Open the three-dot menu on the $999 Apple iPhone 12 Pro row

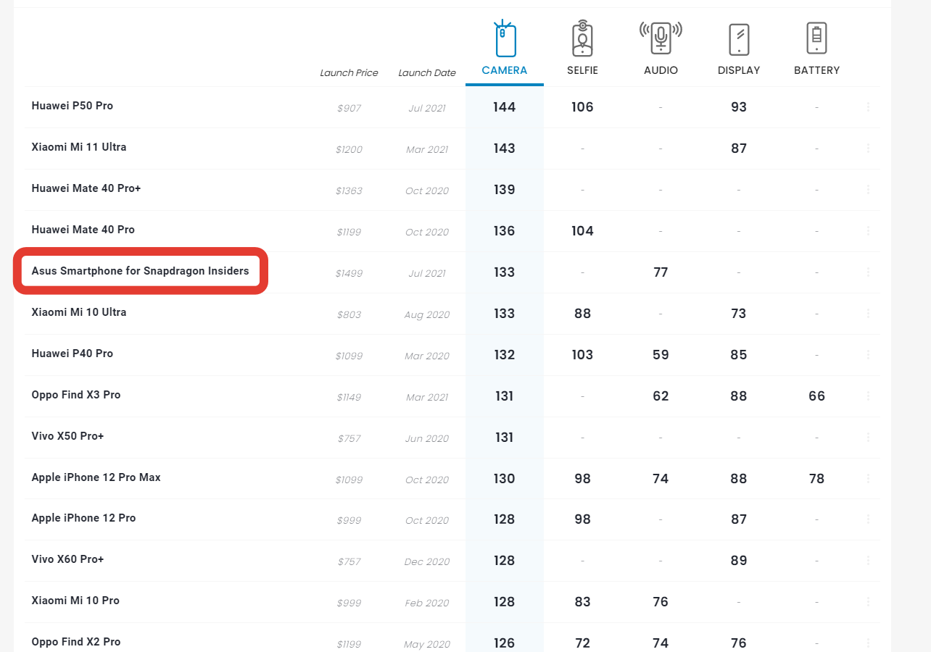coord(868,519)
